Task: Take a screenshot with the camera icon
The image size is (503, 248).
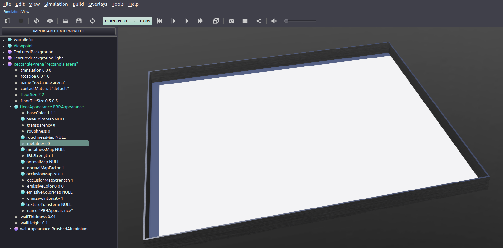Action: pyautogui.click(x=232, y=21)
